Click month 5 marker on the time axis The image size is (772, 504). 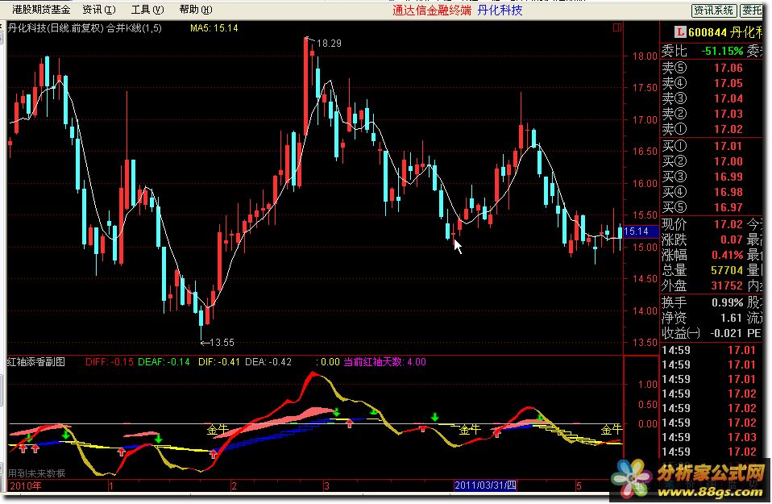(579, 485)
